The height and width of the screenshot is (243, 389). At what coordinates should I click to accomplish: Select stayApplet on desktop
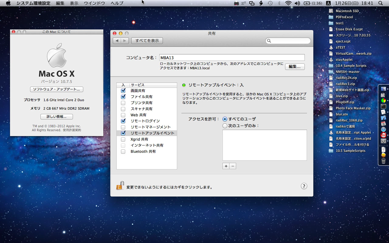(x=341, y=60)
